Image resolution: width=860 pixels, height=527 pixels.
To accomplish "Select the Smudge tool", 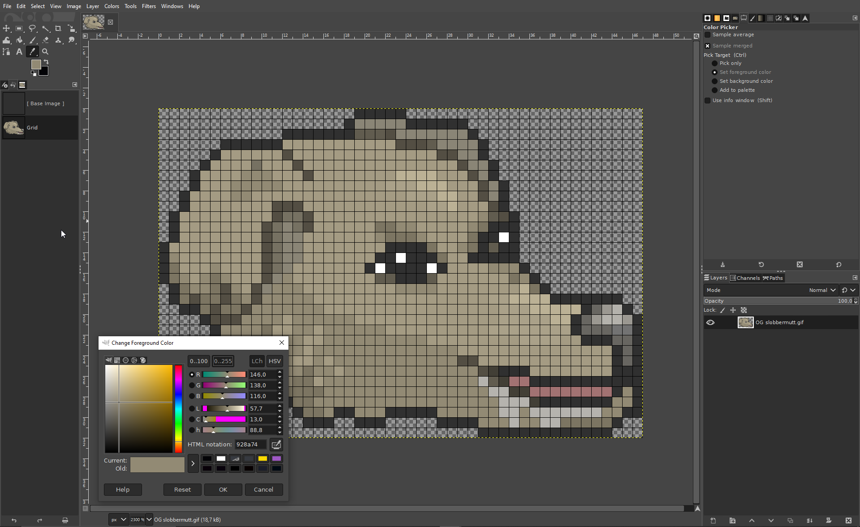I will [x=71, y=40].
